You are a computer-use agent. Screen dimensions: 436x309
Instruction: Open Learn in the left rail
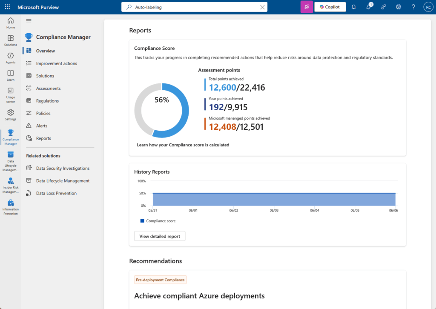pyautogui.click(x=11, y=76)
